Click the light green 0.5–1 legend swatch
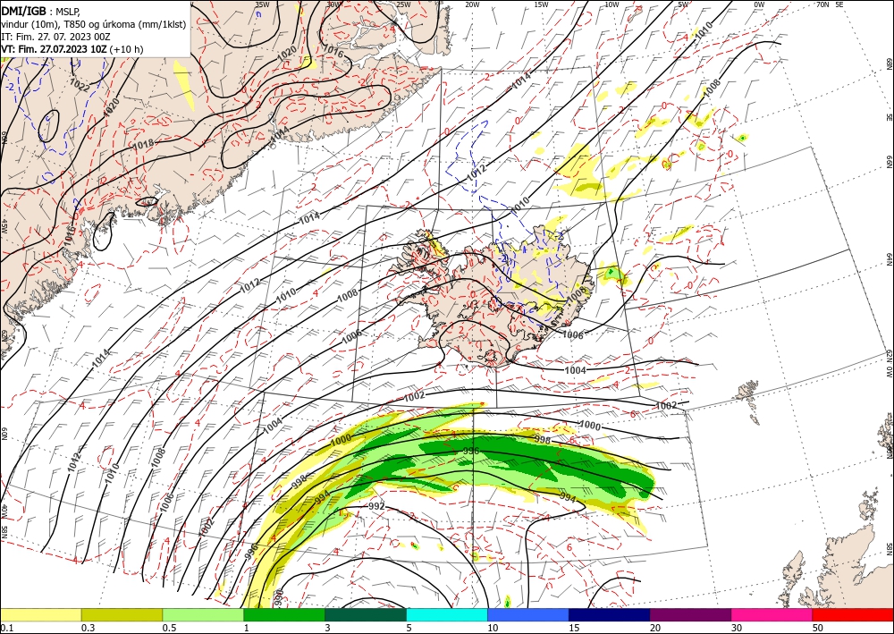 click(x=203, y=615)
